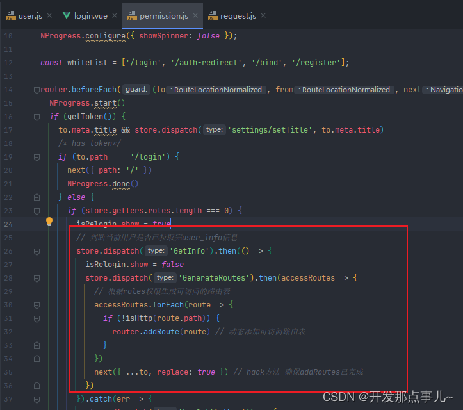Click the 'GetInfo' string
Screen dimensions: 463x410
point(191,251)
